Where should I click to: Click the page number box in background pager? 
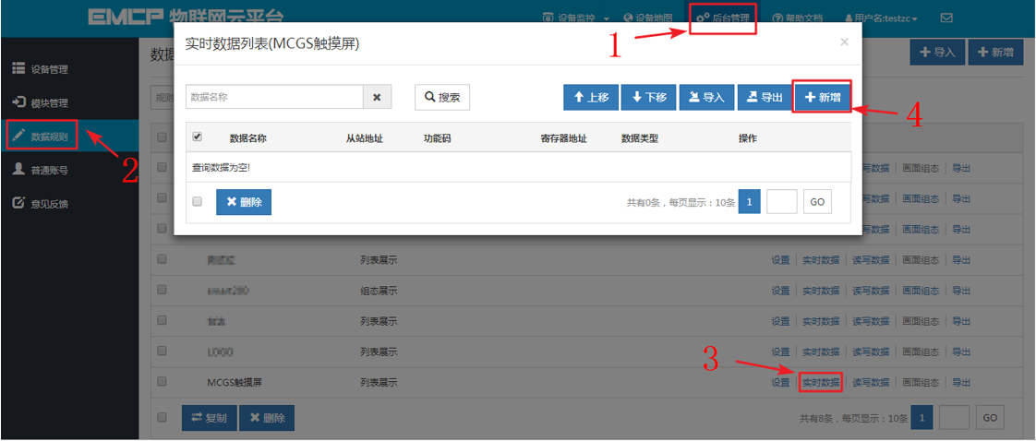click(954, 418)
